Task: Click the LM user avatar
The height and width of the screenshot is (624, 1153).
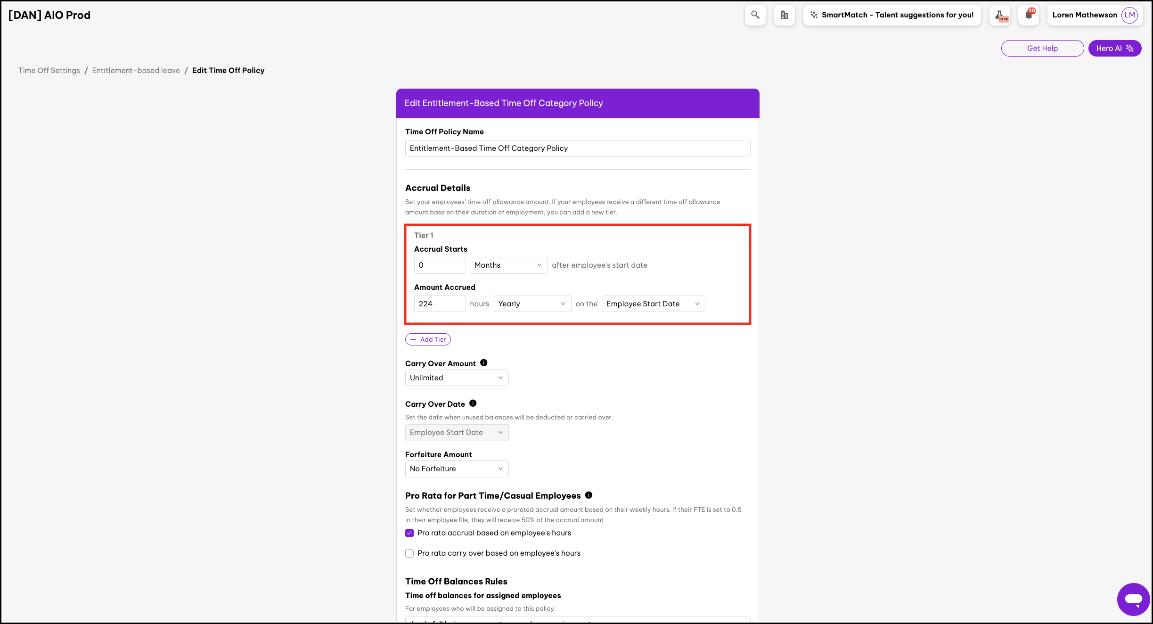Action: tap(1129, 15)
